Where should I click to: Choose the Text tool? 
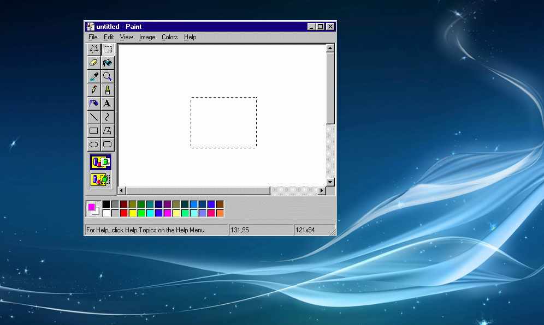coord(108,104)
